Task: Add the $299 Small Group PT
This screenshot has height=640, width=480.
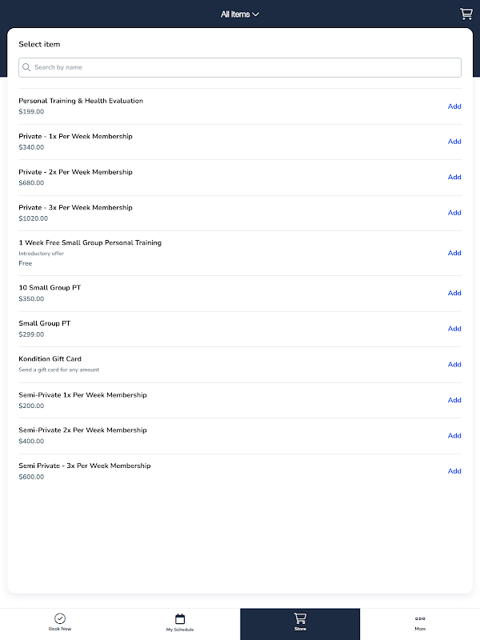Action: click(454, 329)
